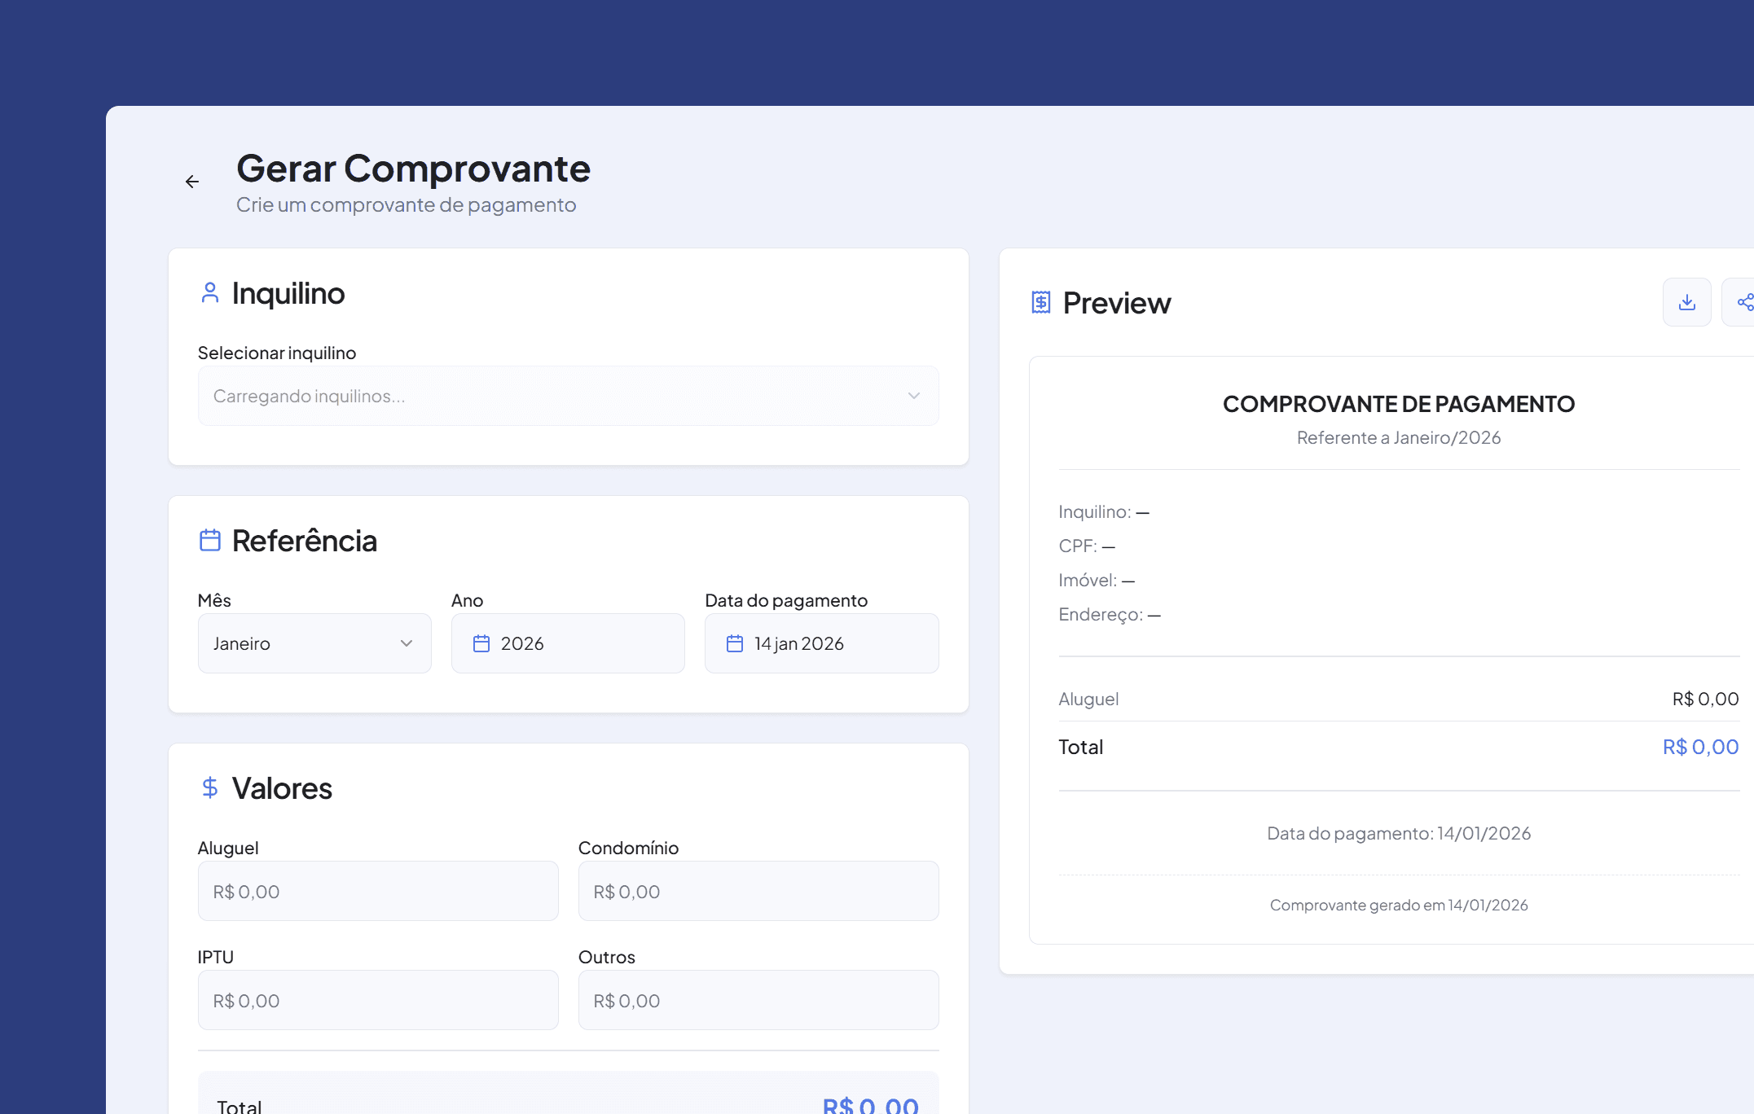Click the download icon in Preview

coord(1686,302)
